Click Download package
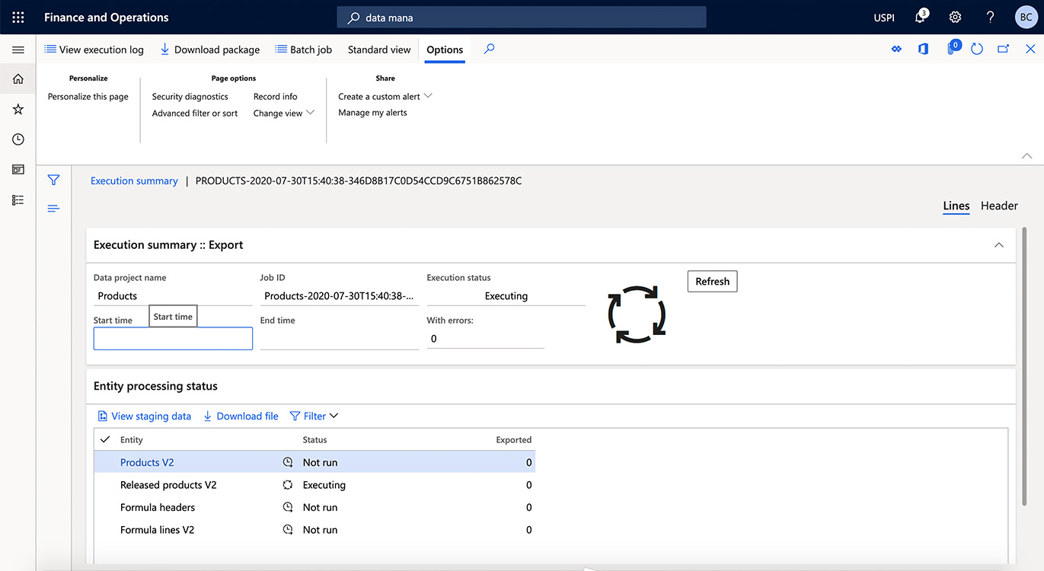The width and height of the screenshot is (1044, 571). click(209, 49)
